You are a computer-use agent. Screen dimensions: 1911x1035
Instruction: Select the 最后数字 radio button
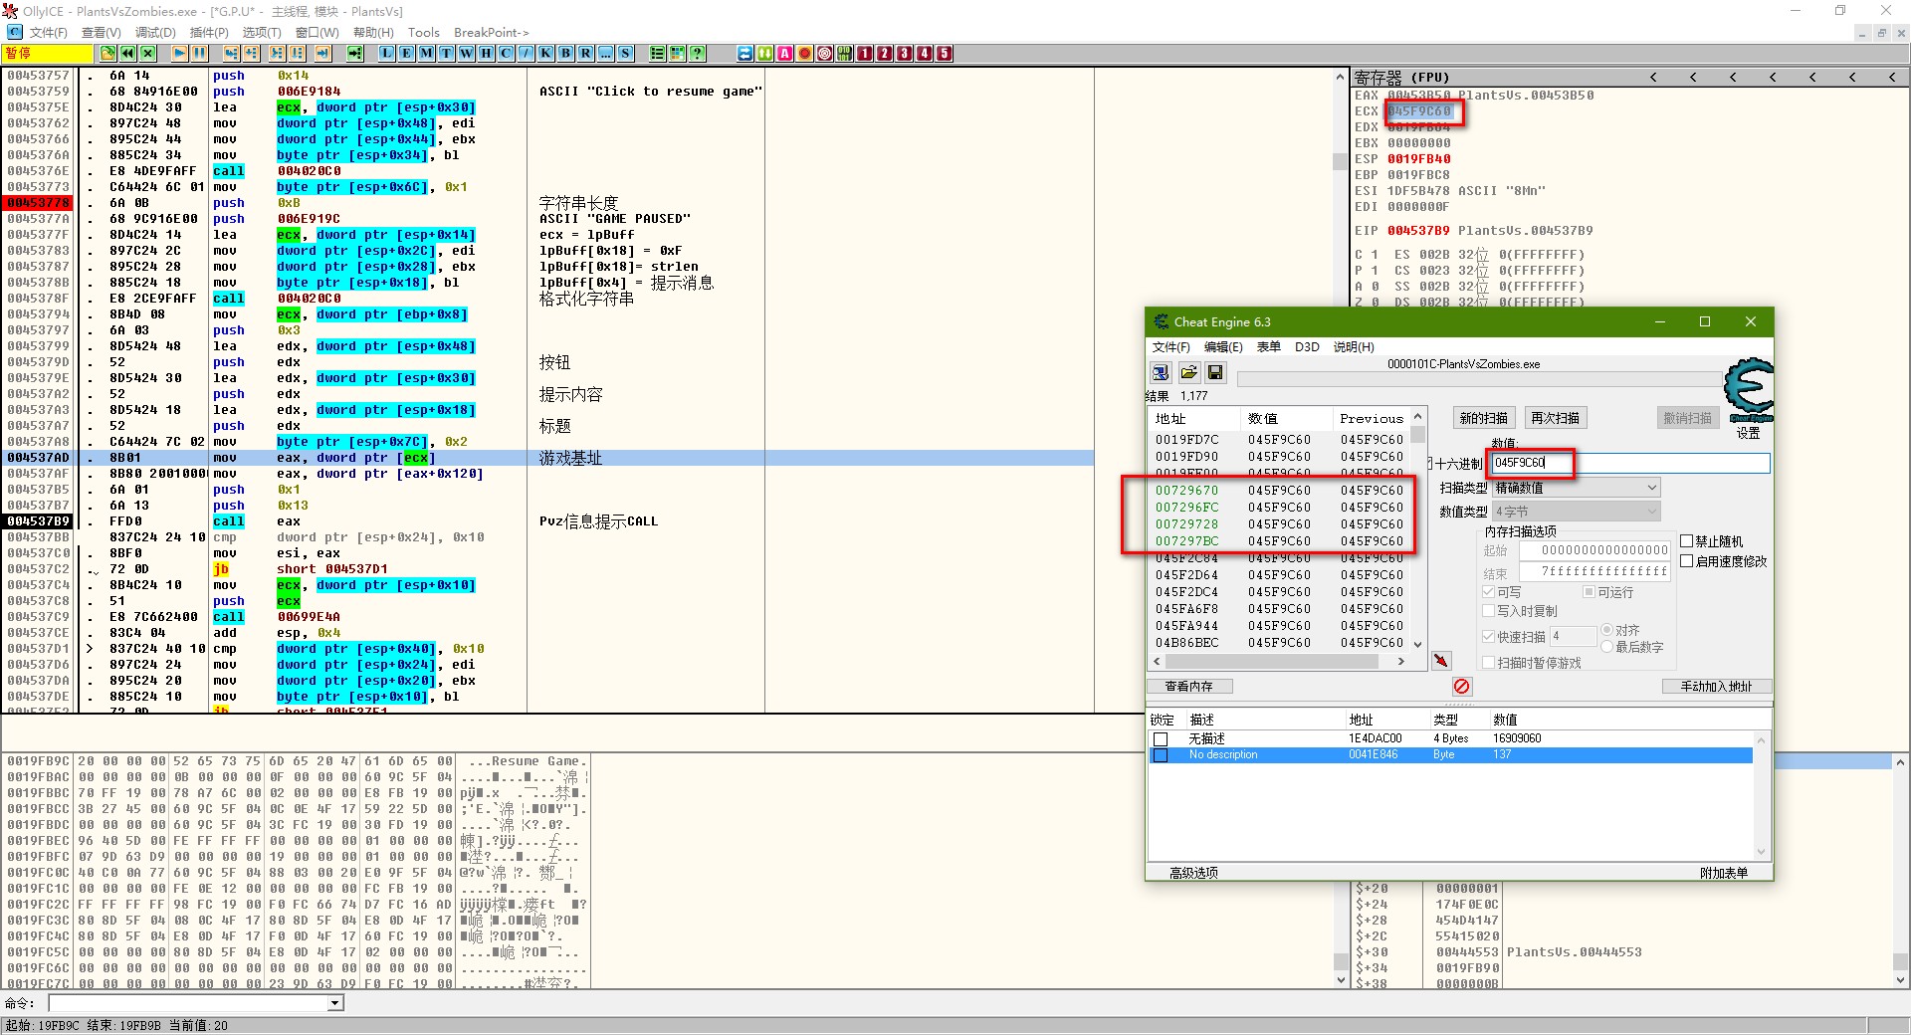[x=1606, y=647]
